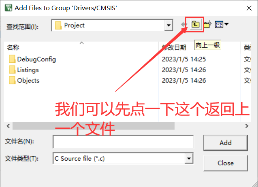Viewport: 258px width, 187px height.
Task: Focus the 文件名 input field
Action: 123,142
